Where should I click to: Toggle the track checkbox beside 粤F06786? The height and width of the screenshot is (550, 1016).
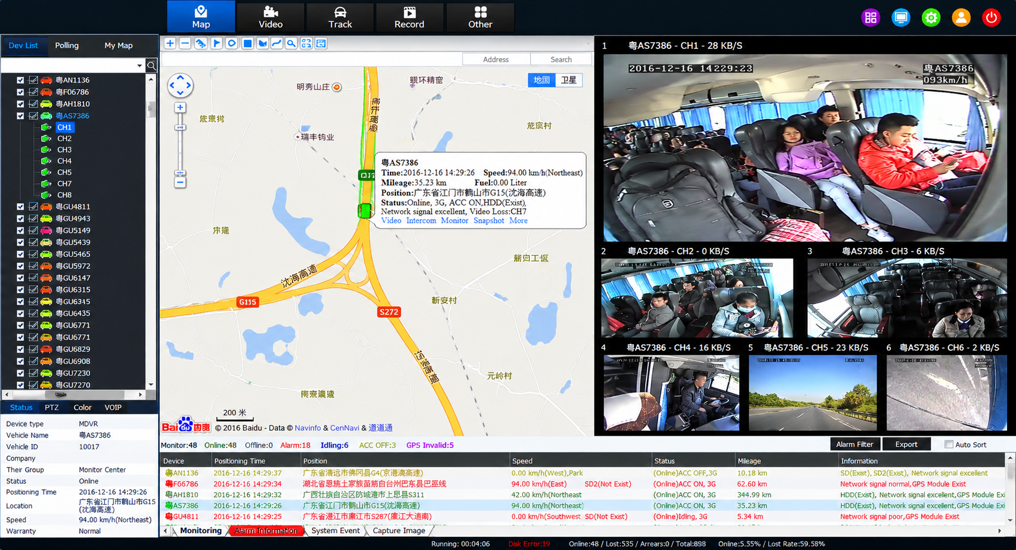tap(33, 92)
